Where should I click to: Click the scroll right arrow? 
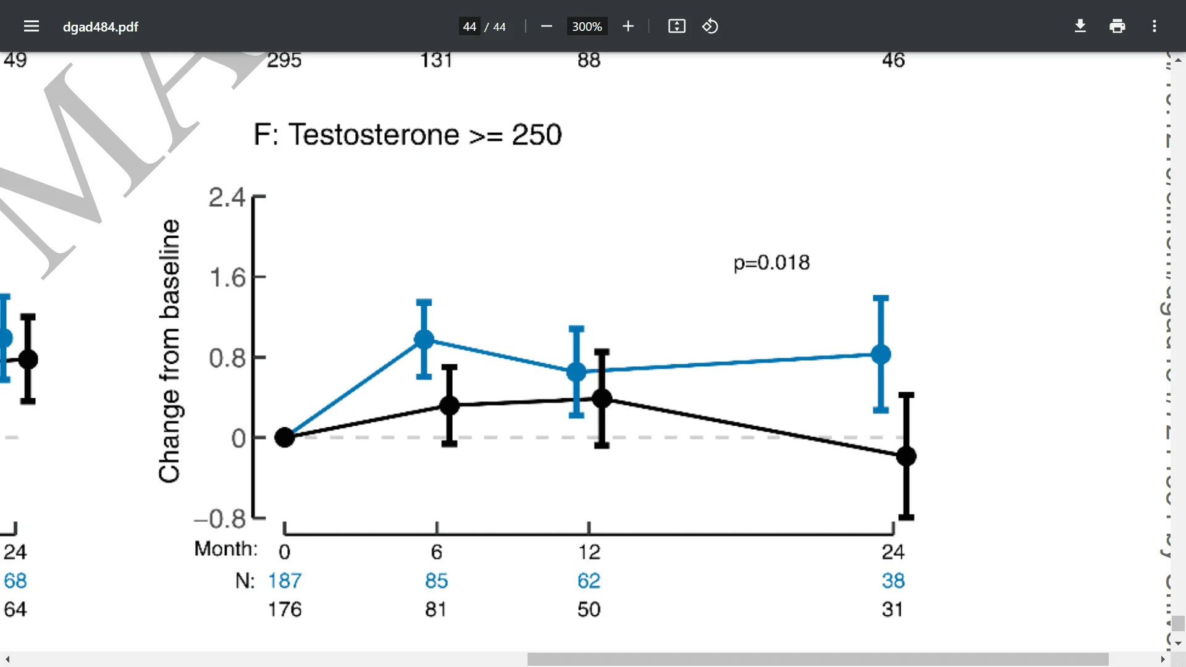(x=1163, y=659)
